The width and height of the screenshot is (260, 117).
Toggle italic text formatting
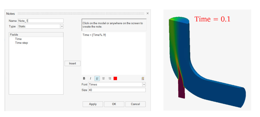pos(90,78)
